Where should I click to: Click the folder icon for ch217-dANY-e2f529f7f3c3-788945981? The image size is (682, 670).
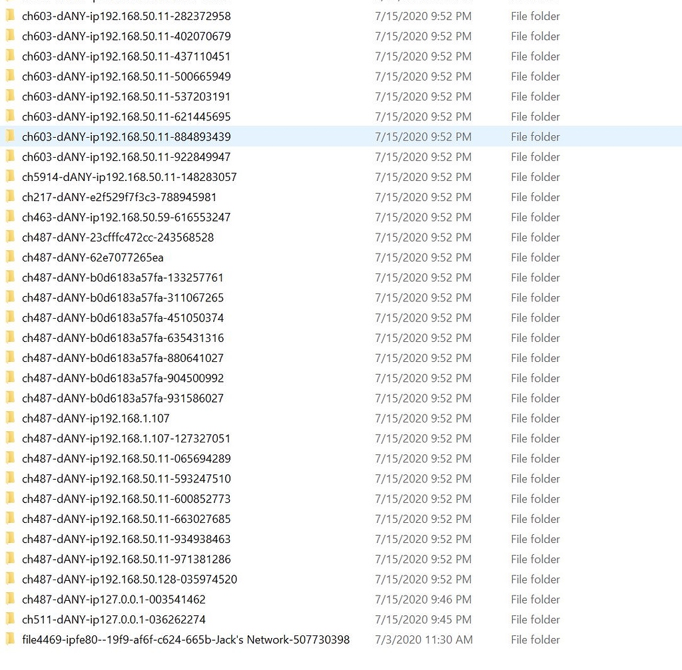point(9,197)
